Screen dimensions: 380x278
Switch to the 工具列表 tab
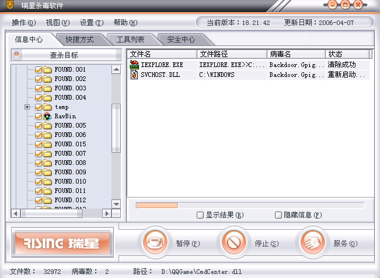[x=131, y=40]
